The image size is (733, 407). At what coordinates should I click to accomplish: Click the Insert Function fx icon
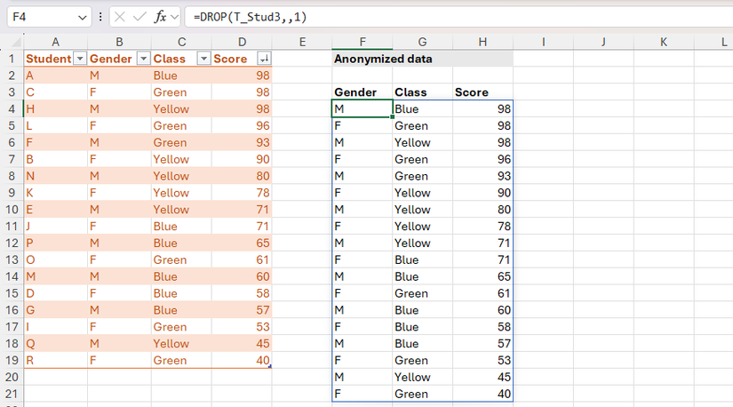[x=160, y=17]
